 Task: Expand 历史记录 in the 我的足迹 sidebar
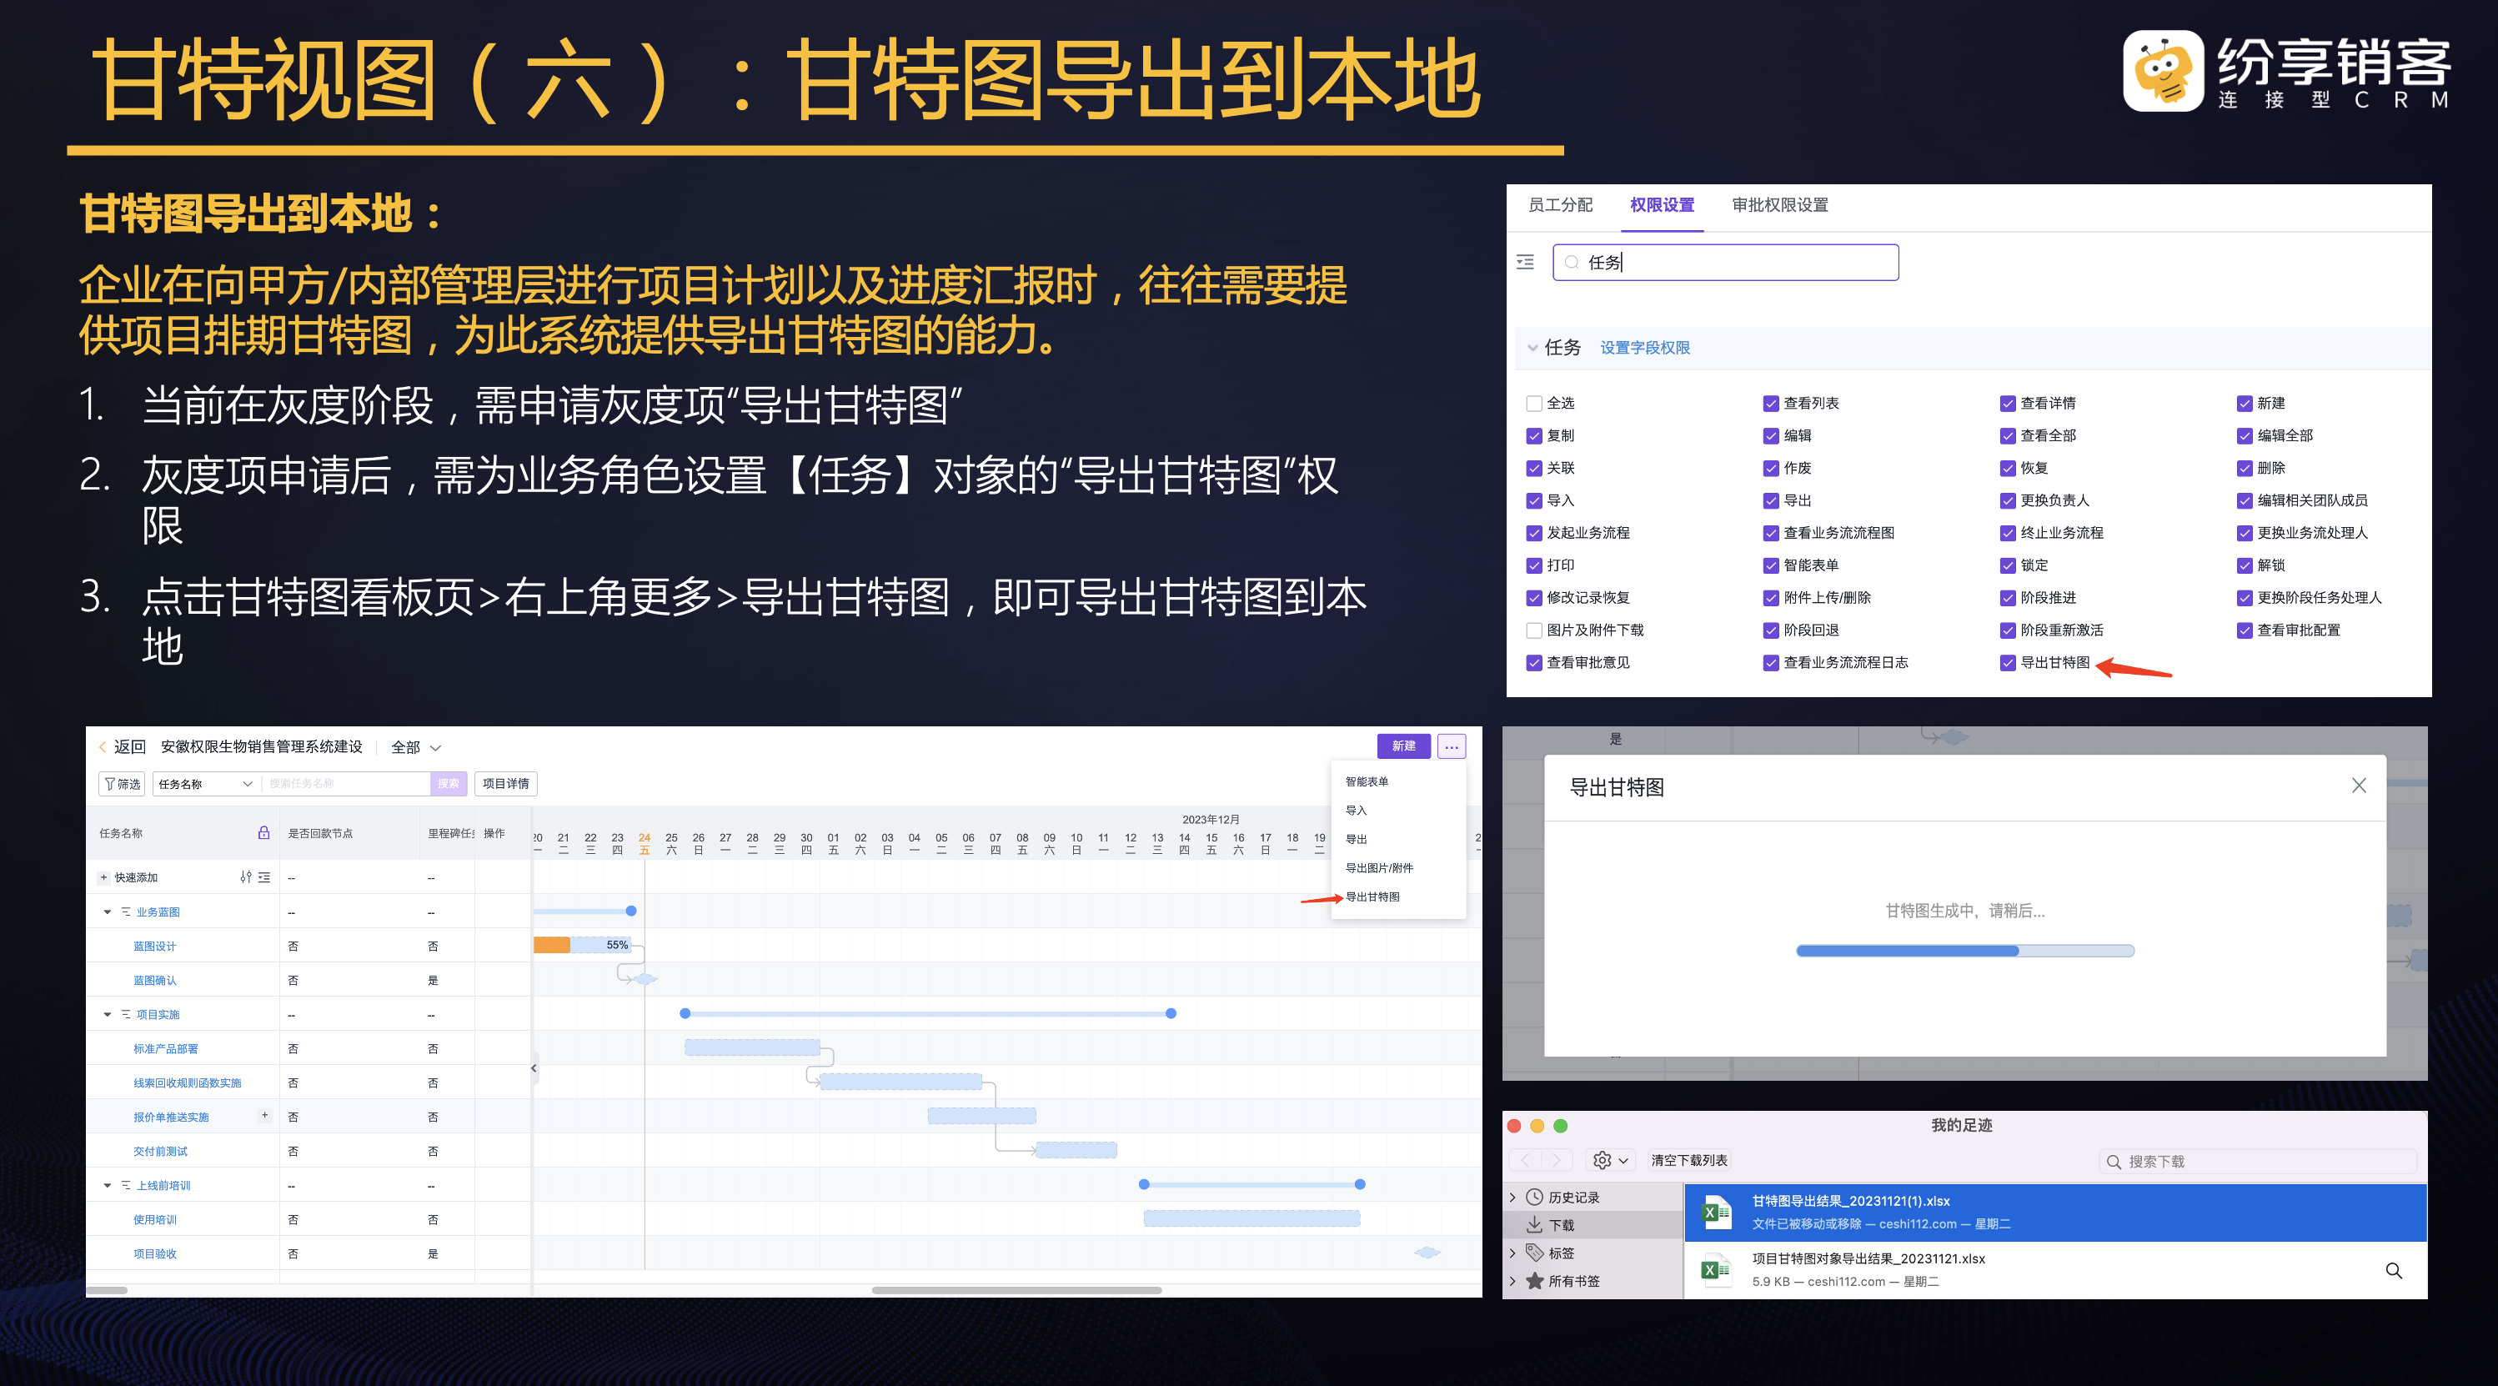pos(1512,1197)
